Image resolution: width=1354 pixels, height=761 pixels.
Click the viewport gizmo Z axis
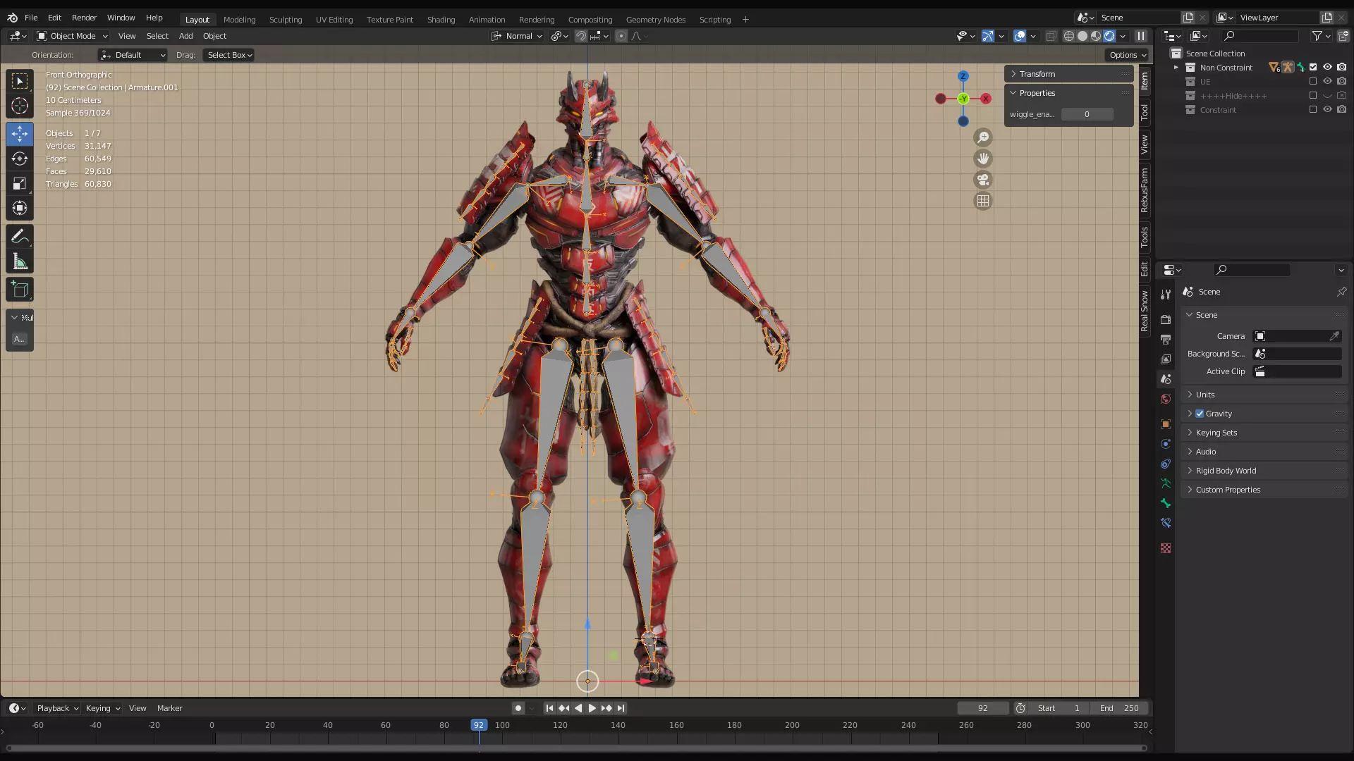[x=963, y=76]
